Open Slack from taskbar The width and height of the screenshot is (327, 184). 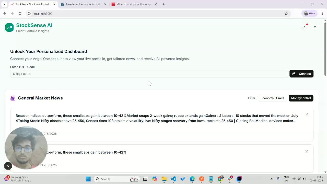(x=230, y=179)
